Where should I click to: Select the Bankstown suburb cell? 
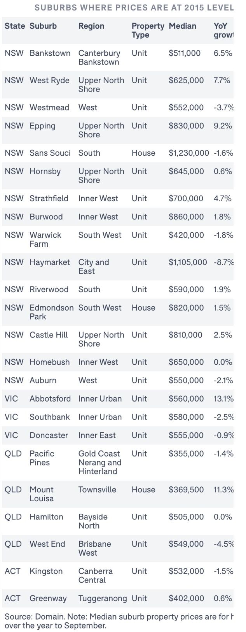50,53
